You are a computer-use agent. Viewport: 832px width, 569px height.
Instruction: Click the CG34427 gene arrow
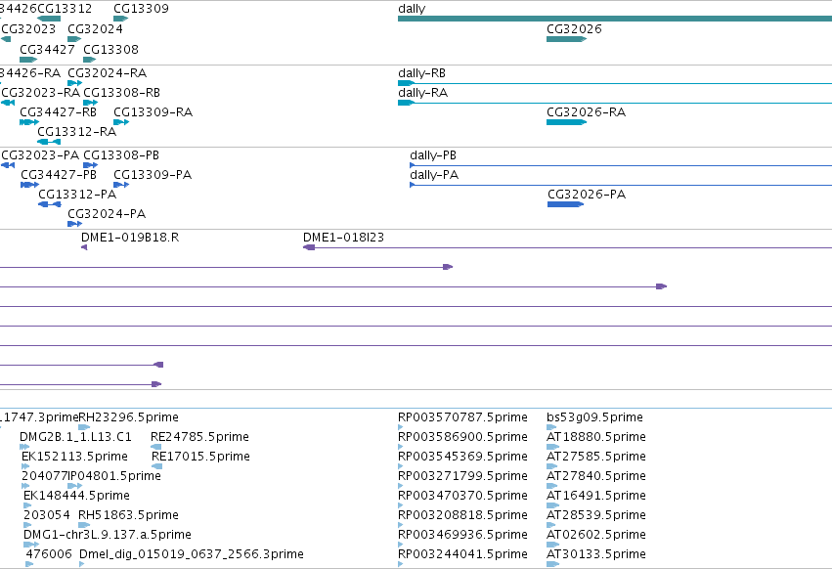[28, 60]
